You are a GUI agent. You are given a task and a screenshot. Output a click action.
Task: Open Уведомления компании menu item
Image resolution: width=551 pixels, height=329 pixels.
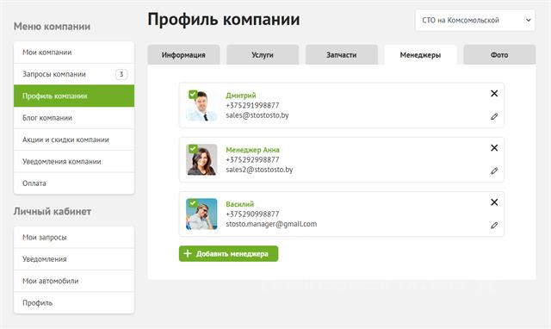pyautogui.click(x=74, y=161)
